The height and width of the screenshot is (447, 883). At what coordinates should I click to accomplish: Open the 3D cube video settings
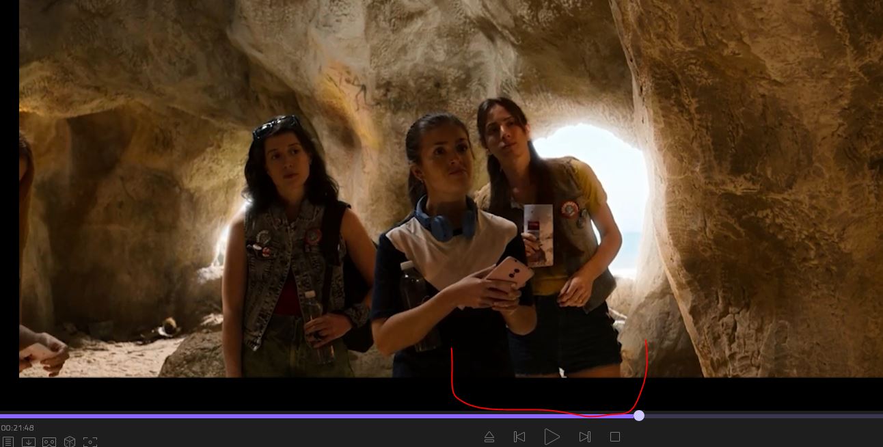(x=70, y=442)
